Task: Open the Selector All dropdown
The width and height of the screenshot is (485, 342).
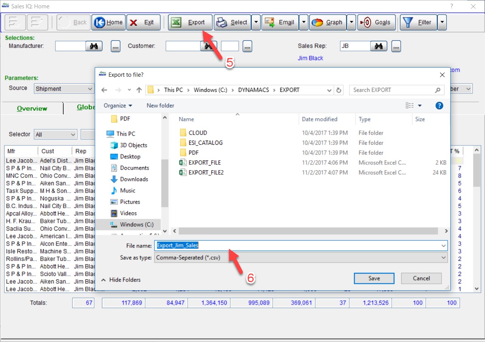Action: coord(56,134)
